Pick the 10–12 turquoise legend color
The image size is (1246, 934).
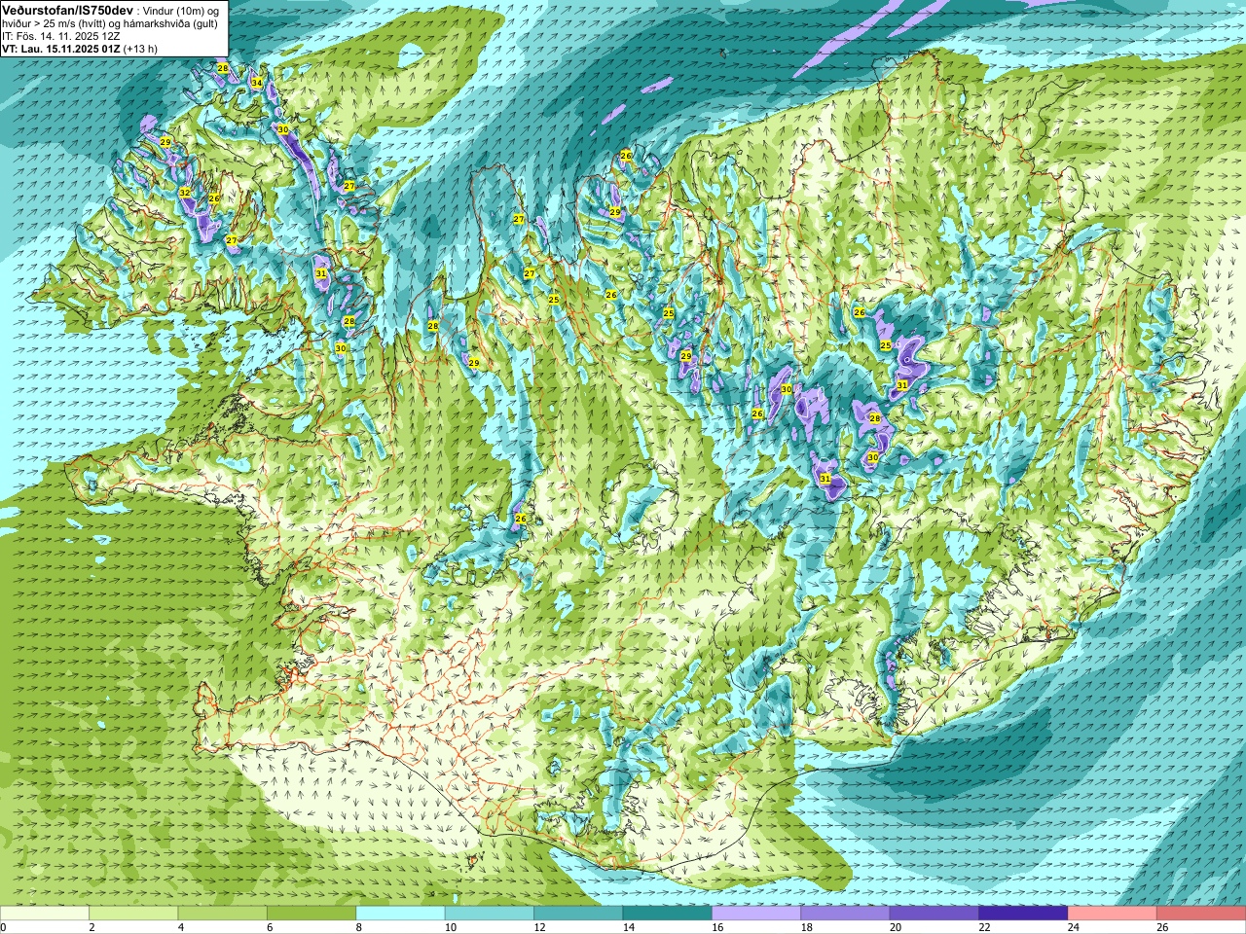[x=490, y=914]
